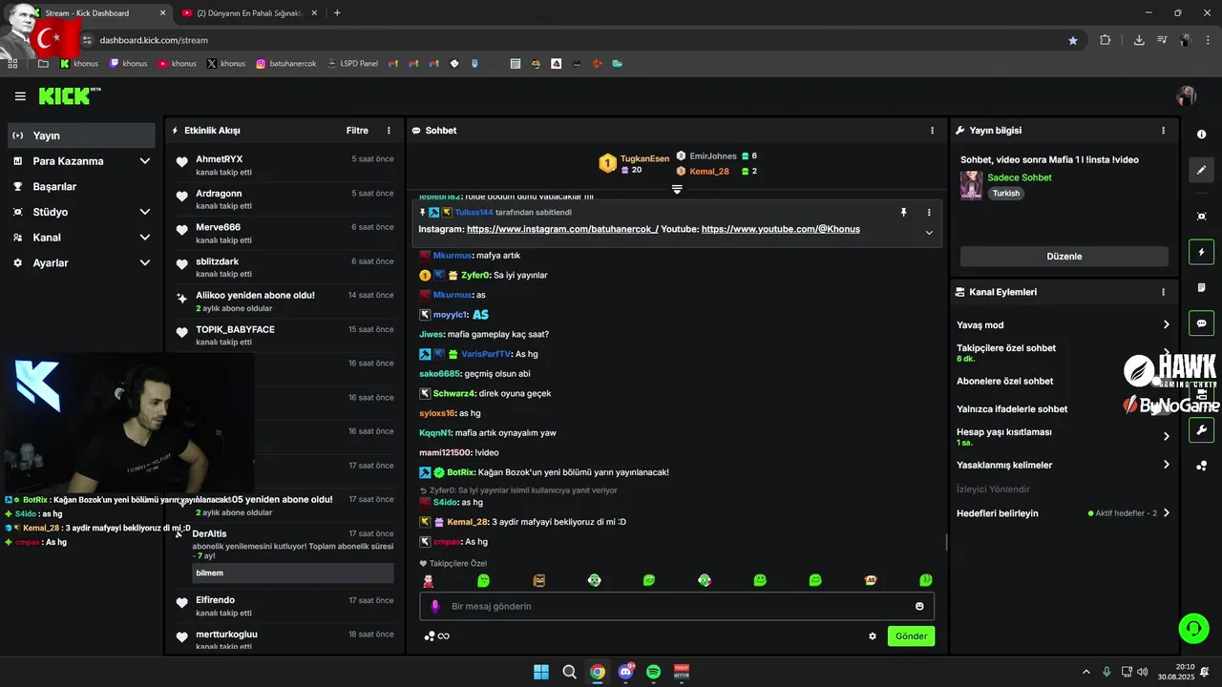This screenshot has width=1222, height=687.
Task: Open Yayın bilgisi panel three-dot menu
Action: coord(1163,131)
